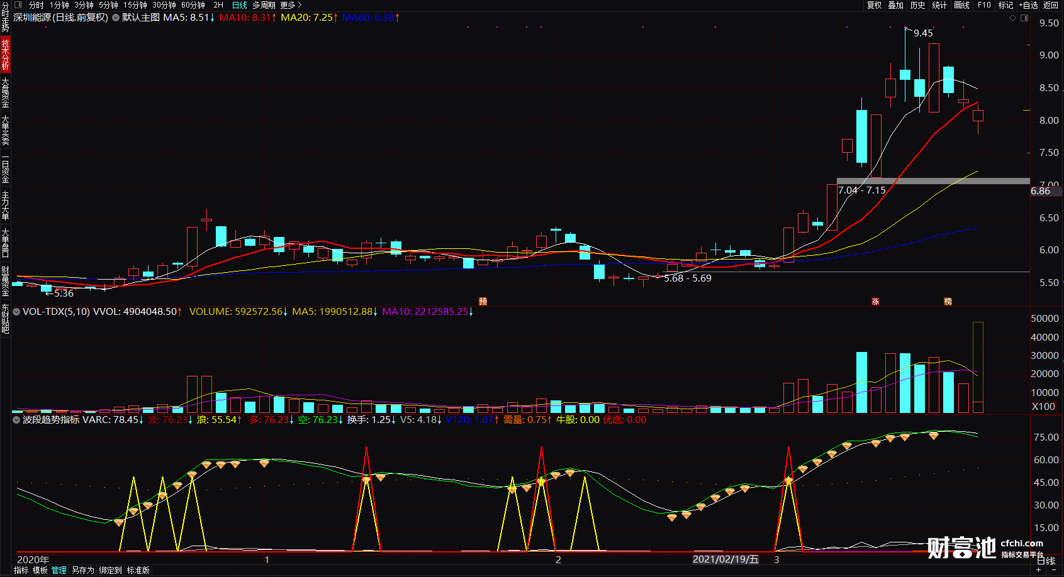This screenshot has width=1064, height=577.
Task: Click the MA60: 6.38 label
Action: tap(371, 18)
